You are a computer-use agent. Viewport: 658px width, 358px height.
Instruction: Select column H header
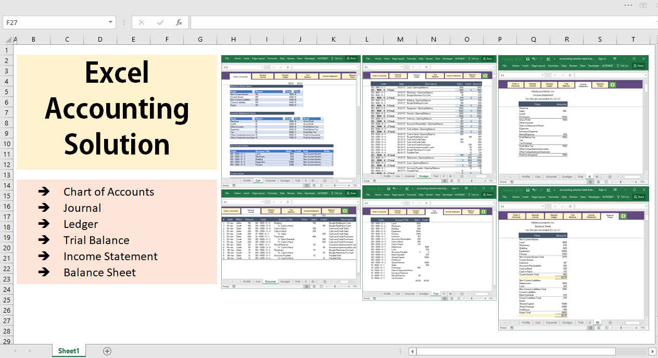click(x=233, y=40)
